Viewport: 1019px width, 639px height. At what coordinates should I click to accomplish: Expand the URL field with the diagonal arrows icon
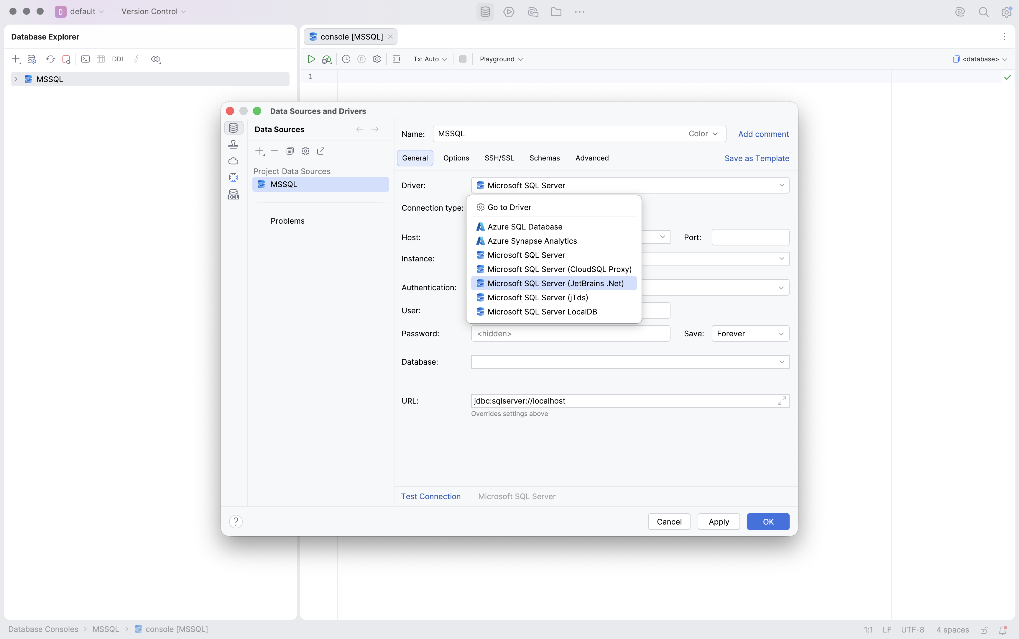click(x=782, y=401)
